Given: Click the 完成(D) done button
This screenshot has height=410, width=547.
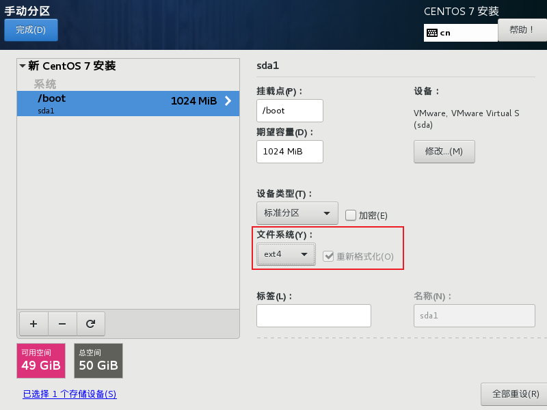Looking at the screenshot, I should 31,30.
